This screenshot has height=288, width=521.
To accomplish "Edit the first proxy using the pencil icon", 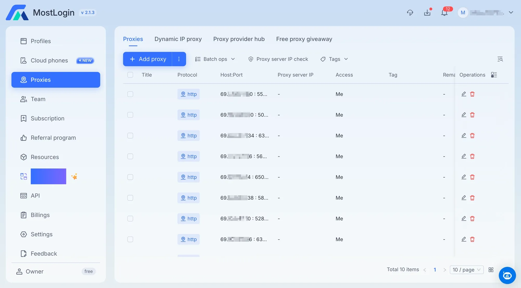I will (463, 94).
